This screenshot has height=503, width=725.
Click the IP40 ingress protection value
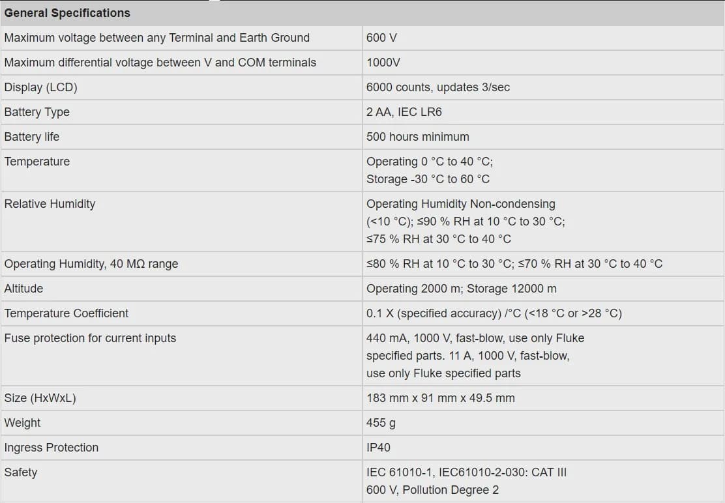click(x=378, y=448)
